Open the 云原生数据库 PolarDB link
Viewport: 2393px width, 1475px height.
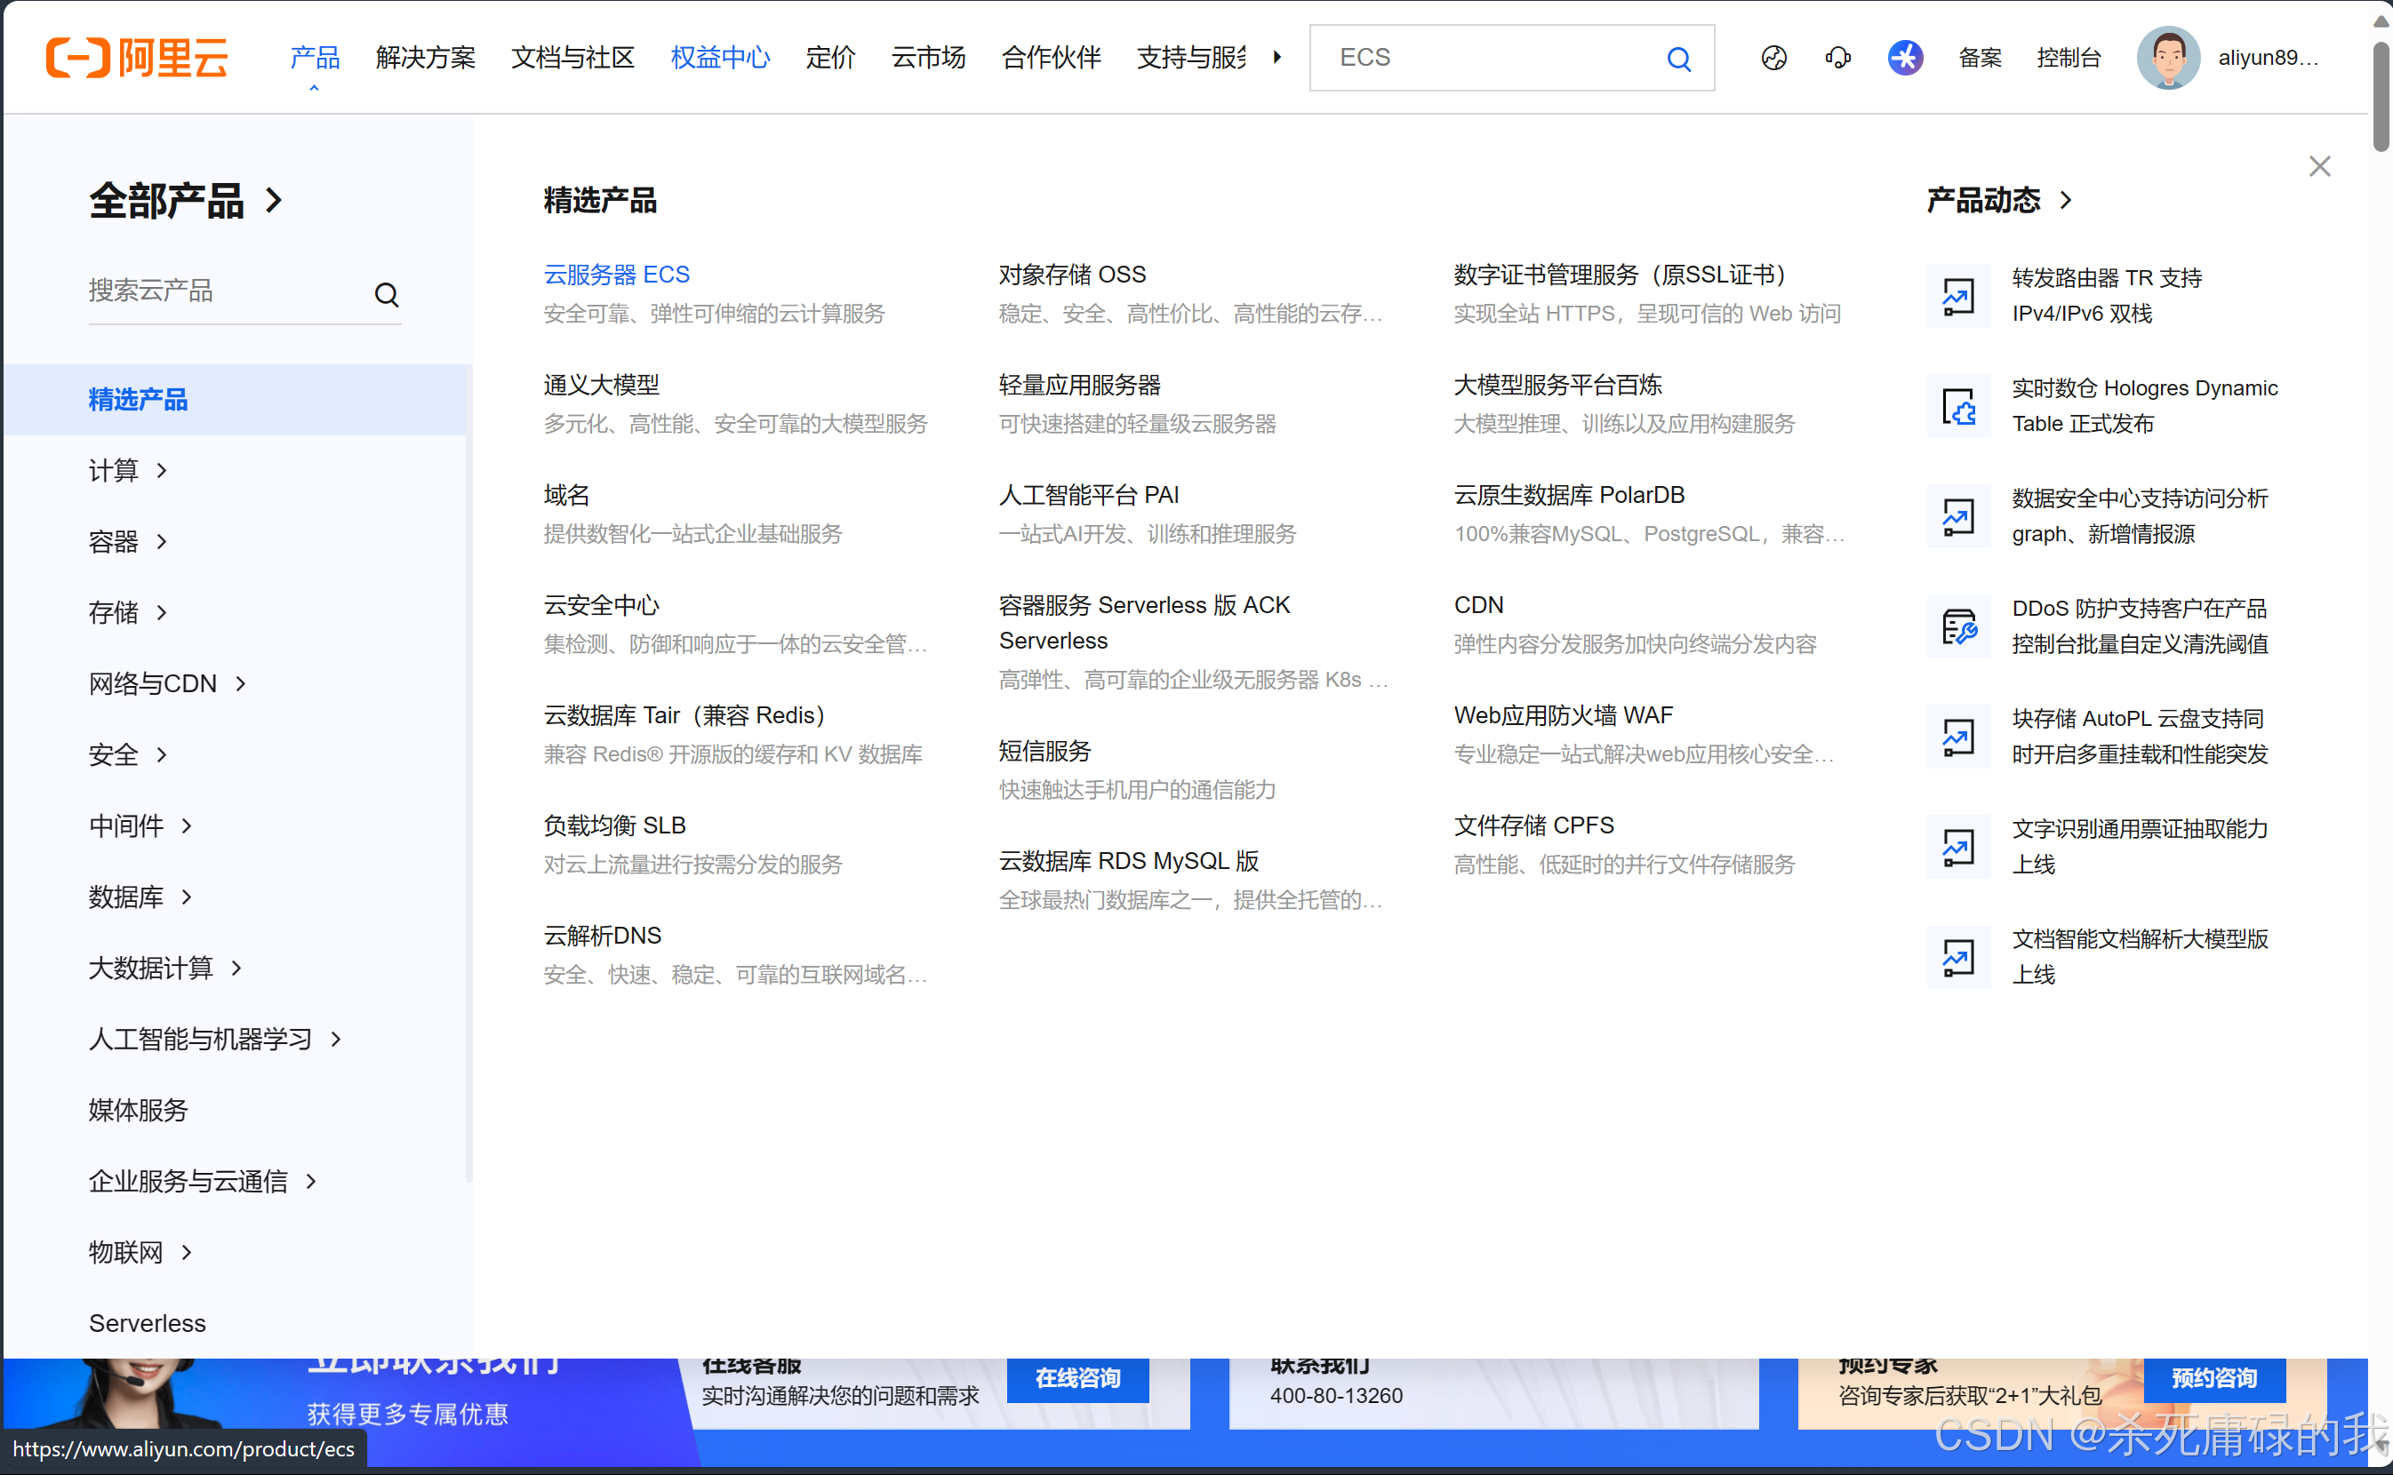pos(1569,496)
